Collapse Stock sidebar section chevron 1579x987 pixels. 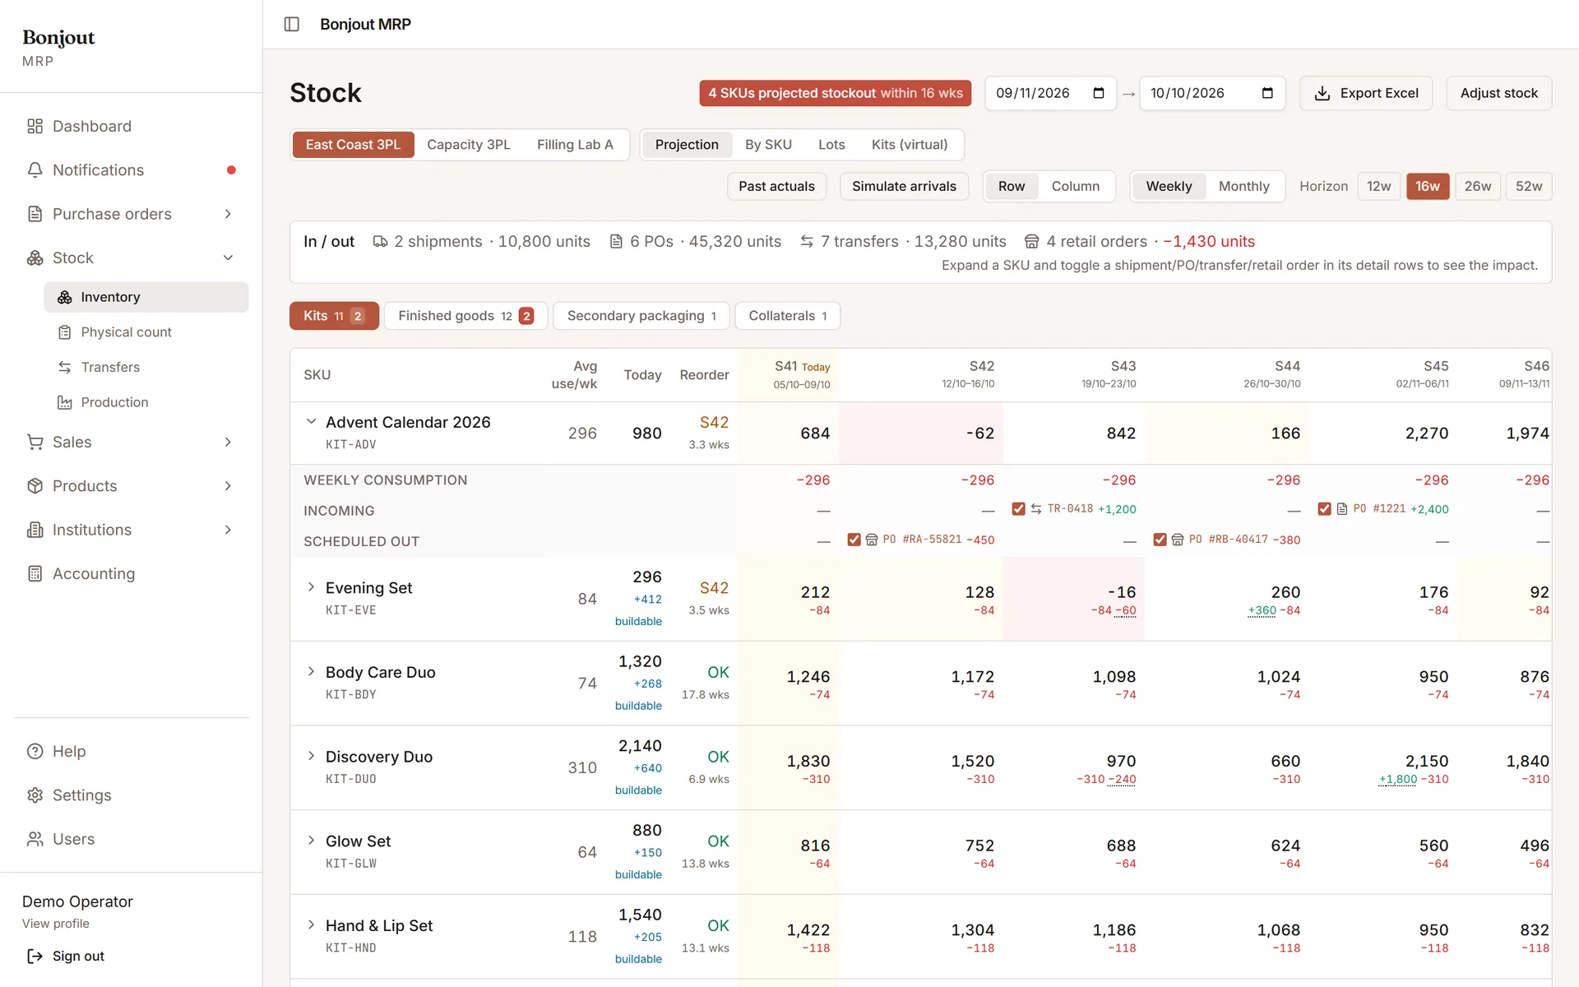click(228, 258)
